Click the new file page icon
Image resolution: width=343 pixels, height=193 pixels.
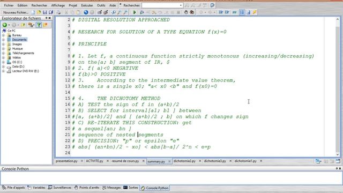[33, 12]
